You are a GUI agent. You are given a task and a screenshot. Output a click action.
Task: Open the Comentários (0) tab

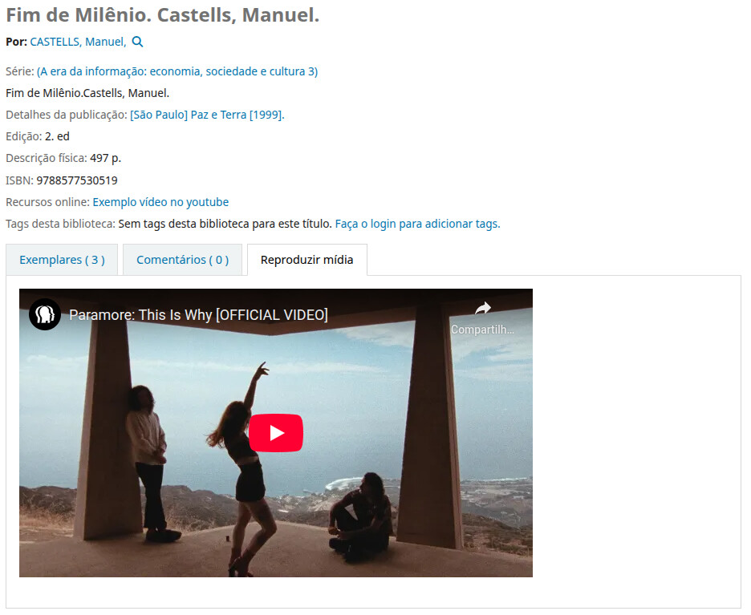(x=182, y=260)
